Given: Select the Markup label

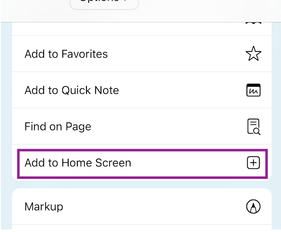Looking at the screenshot, I should (44, 206).
